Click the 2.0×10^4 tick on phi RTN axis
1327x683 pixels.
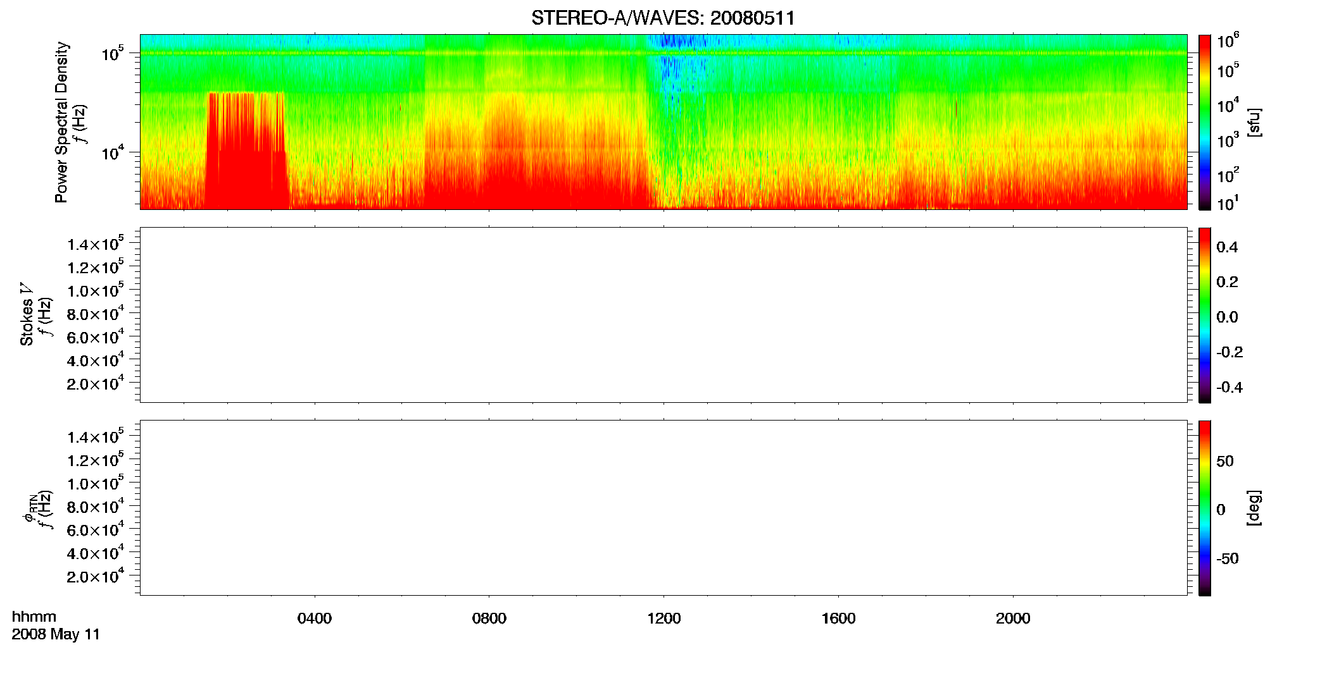tap(96, 575)
